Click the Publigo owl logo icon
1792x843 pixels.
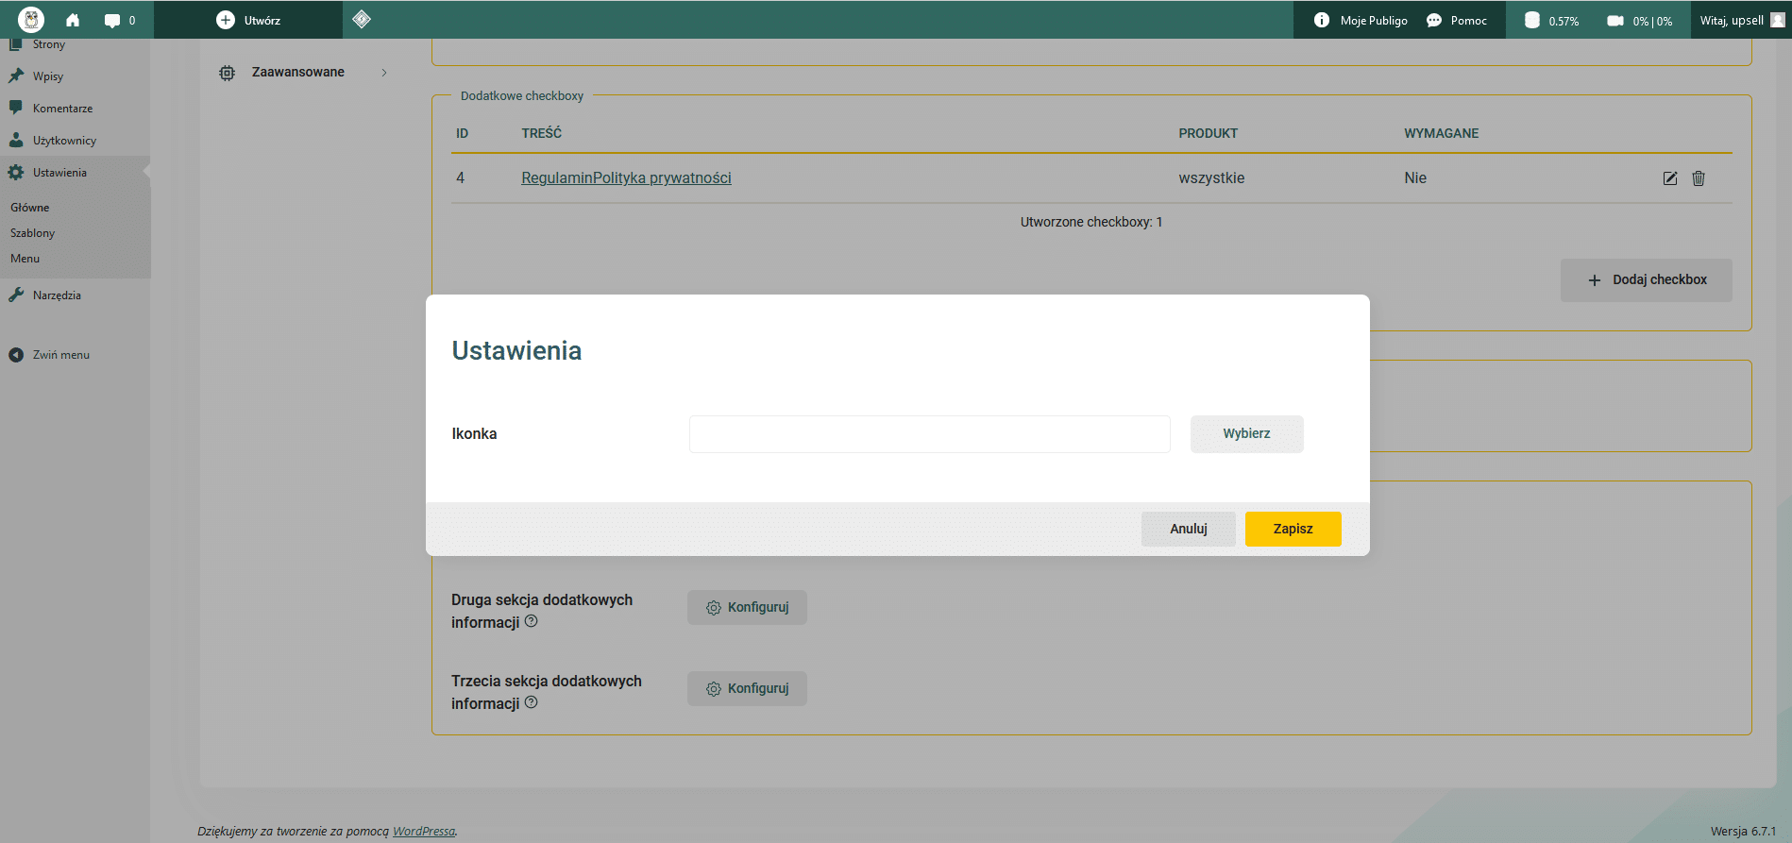[x=31, y=20]
